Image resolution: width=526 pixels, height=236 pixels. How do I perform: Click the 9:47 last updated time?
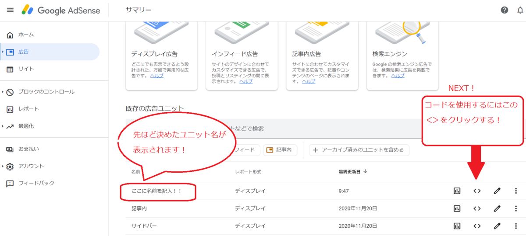click(x=344, y=191)
